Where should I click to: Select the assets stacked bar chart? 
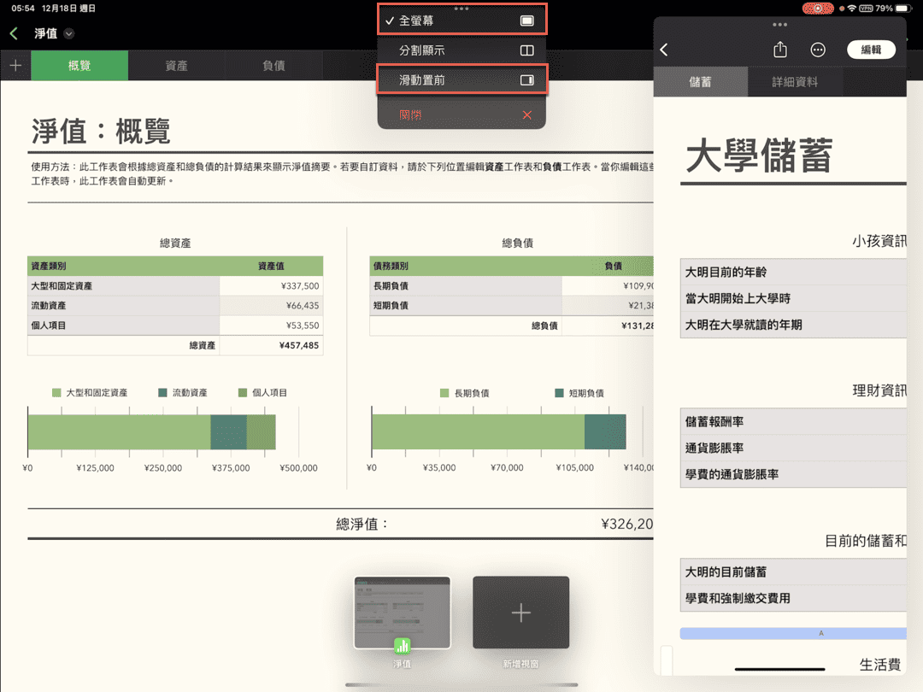point(152,432)
